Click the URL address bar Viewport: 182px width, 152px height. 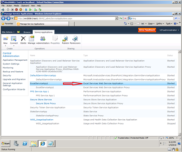coord(66,19)
